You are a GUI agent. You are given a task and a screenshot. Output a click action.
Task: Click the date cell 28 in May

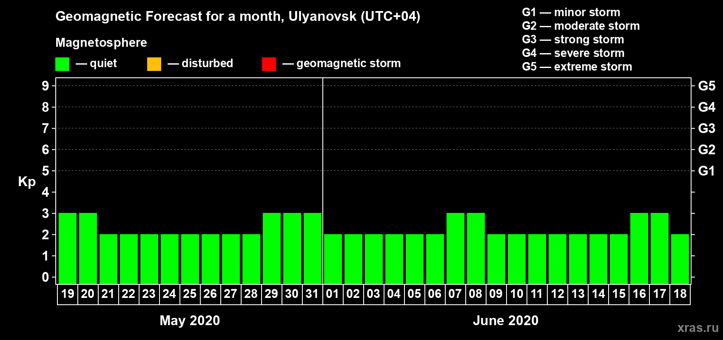(251, 294)
